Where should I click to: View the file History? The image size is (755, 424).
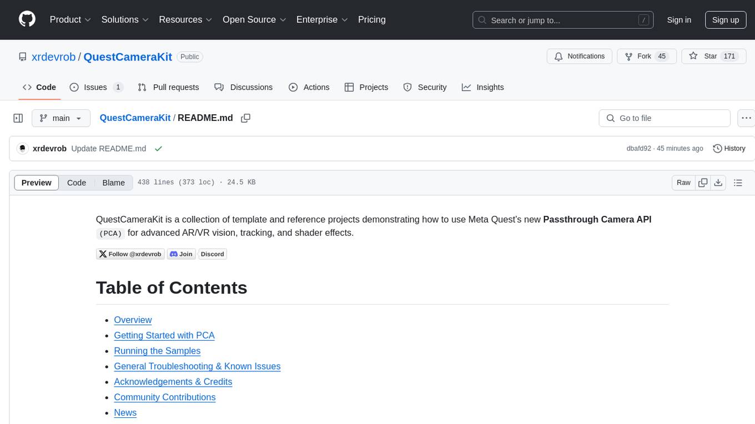tap(729, 149)
